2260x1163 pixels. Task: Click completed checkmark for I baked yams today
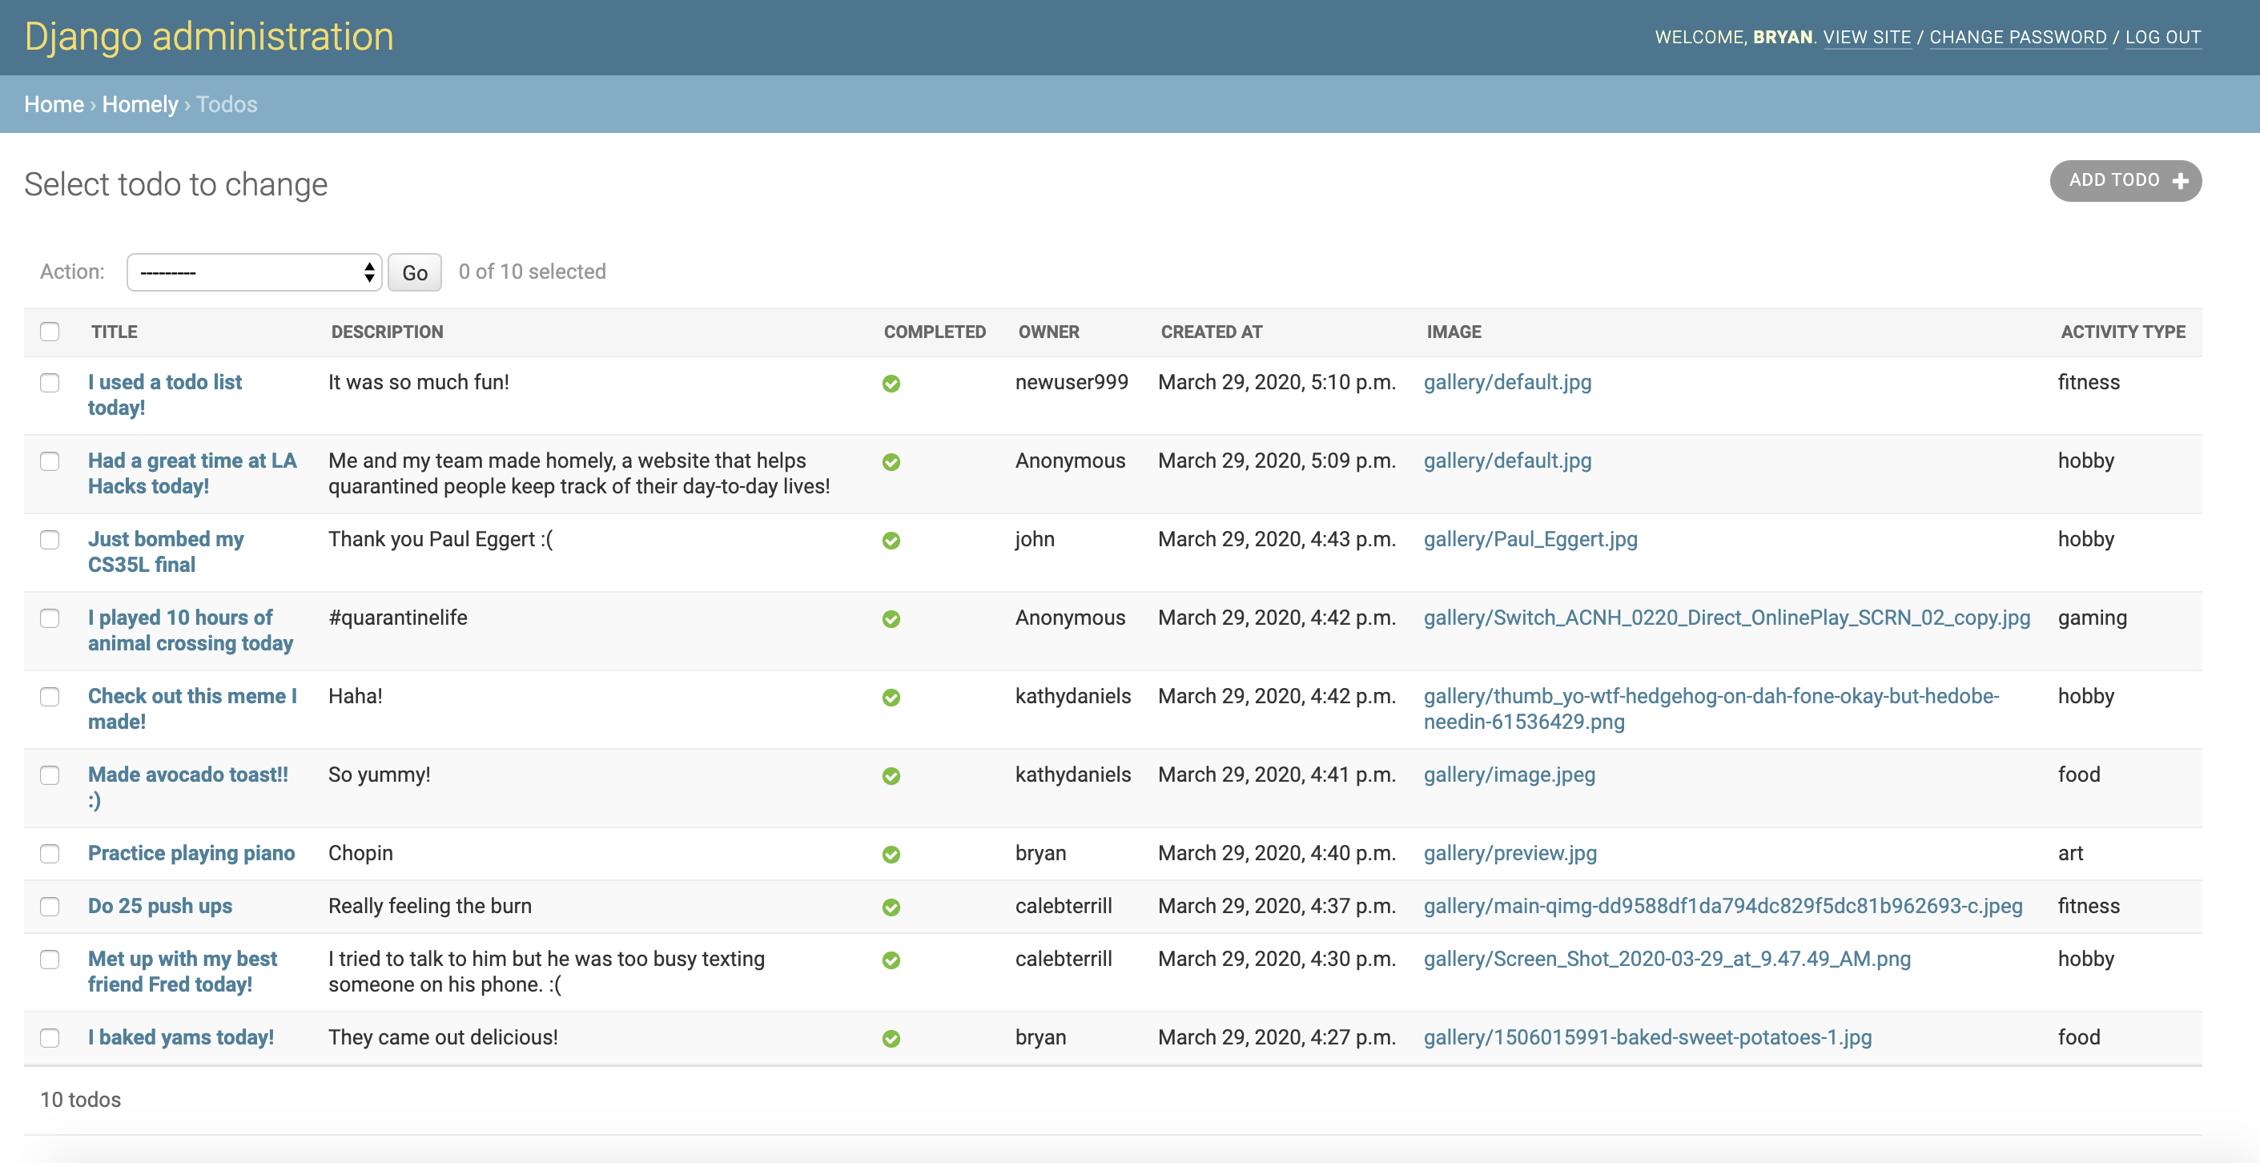(x=891, y=1038)
